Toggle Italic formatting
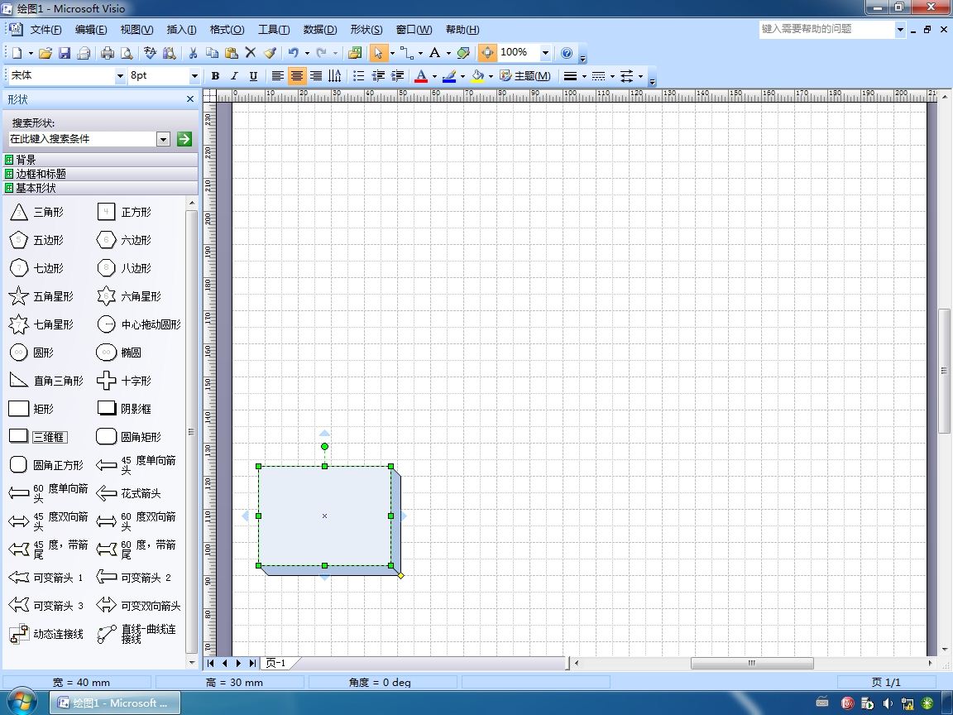 coord(234,76)
